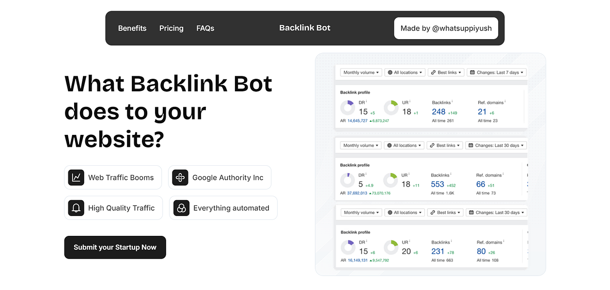Open the Best links dropdown

tap(445, 72)
